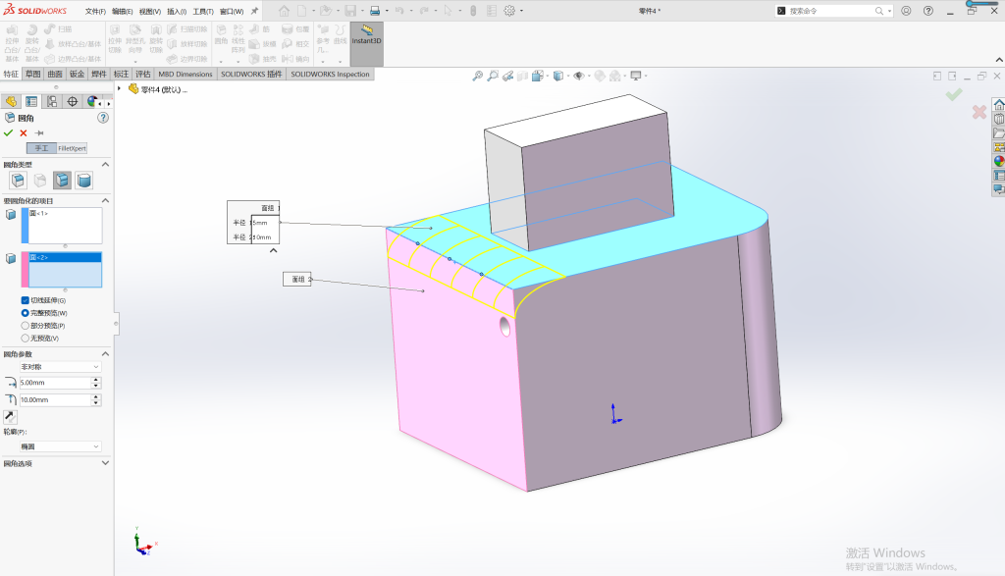The width and height of the screenshot is (1005, 576).
Task: Open the Section View tool
Action: pyautogui.click(x=523, y=76)
